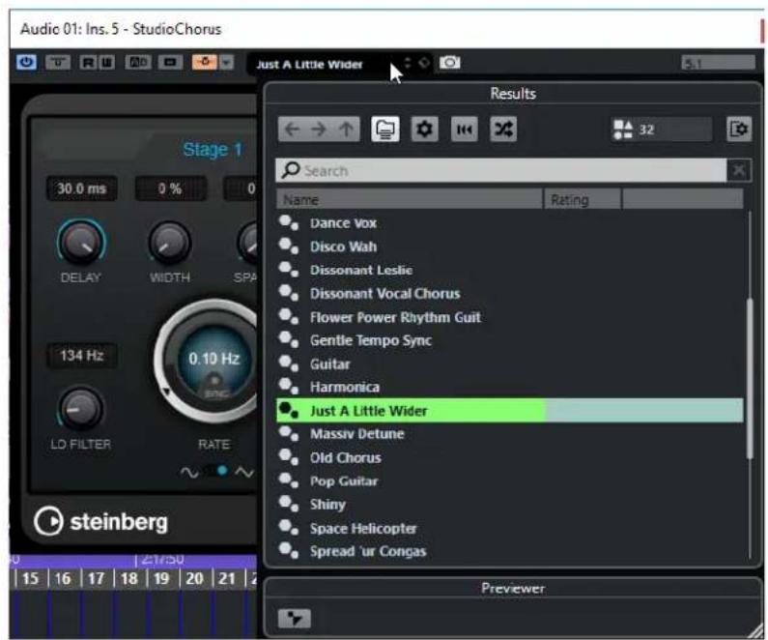Enable Write automation button W

pos(107,62)
